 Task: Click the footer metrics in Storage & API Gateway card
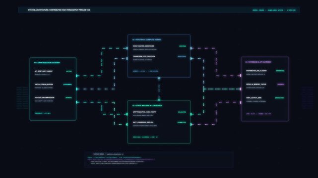pos(258,114)
